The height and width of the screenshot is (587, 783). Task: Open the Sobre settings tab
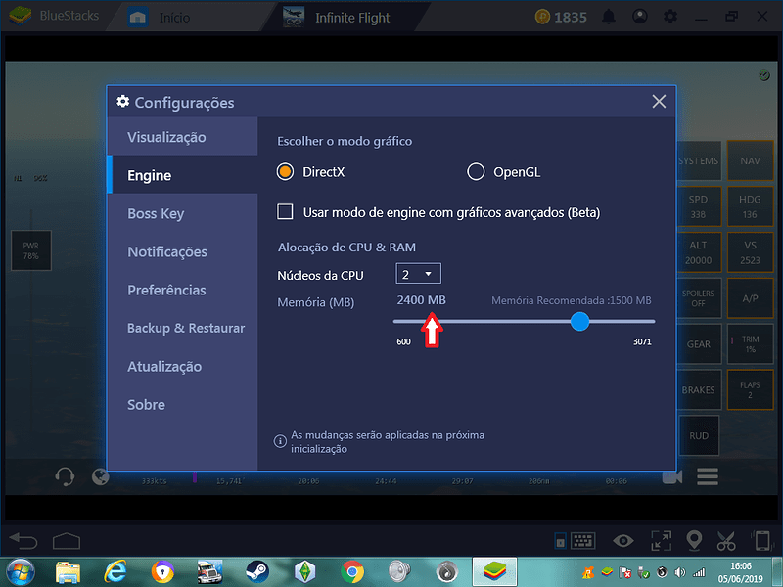[182, 405]
